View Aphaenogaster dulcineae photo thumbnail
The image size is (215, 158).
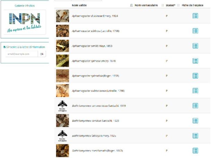click(62, 16)
